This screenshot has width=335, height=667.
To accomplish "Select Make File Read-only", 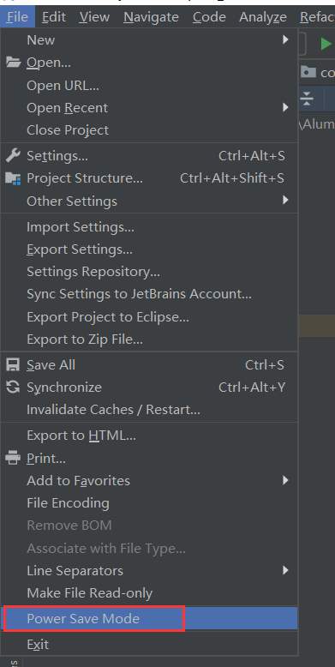I will (x=149, y=593).
